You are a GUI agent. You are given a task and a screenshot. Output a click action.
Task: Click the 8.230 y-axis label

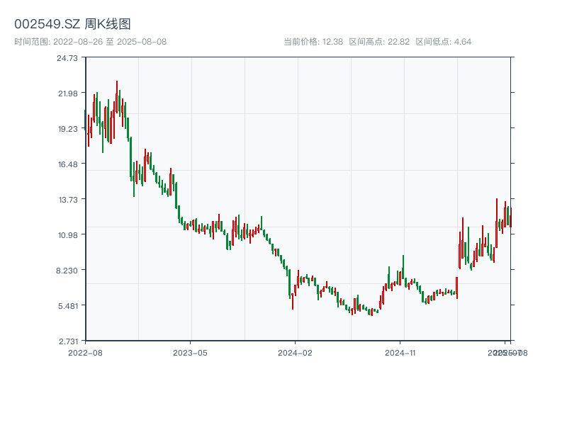point(67,271)
